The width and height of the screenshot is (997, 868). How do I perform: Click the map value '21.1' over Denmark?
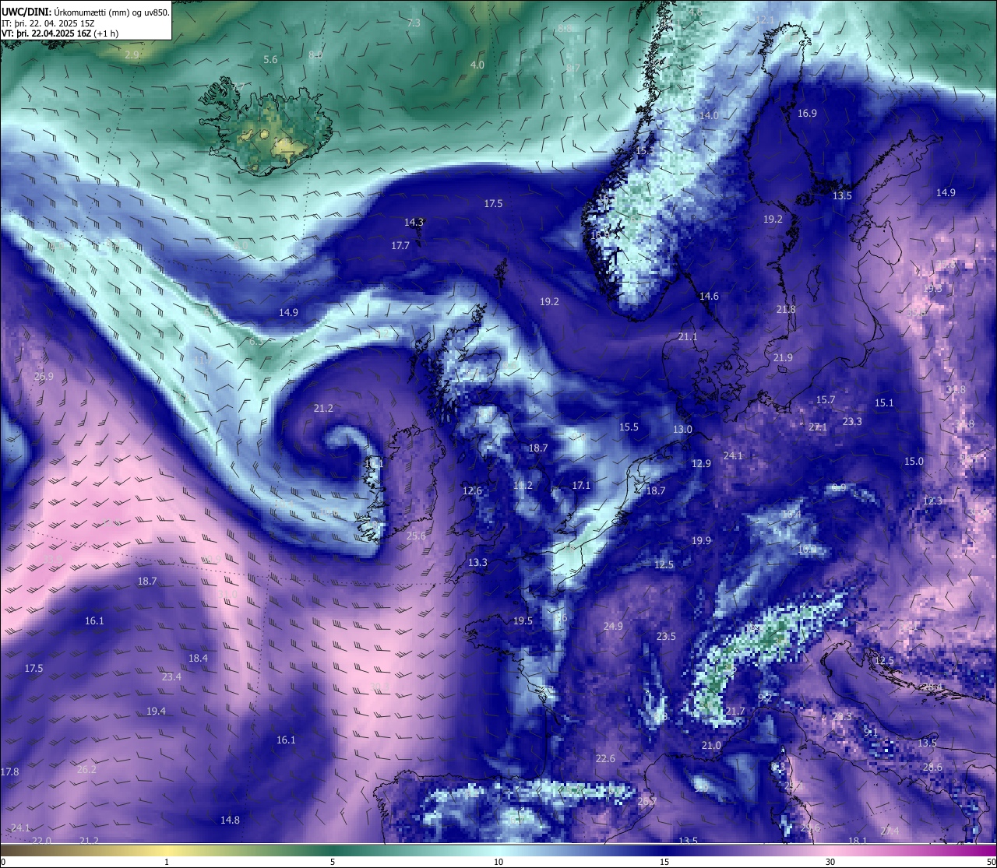[688, 336]
